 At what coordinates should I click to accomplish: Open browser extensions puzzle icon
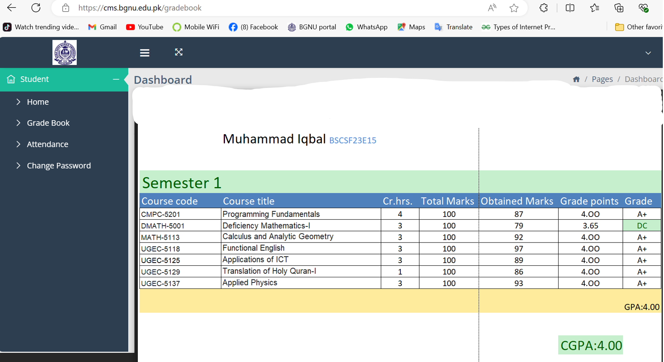pos(543,8)
